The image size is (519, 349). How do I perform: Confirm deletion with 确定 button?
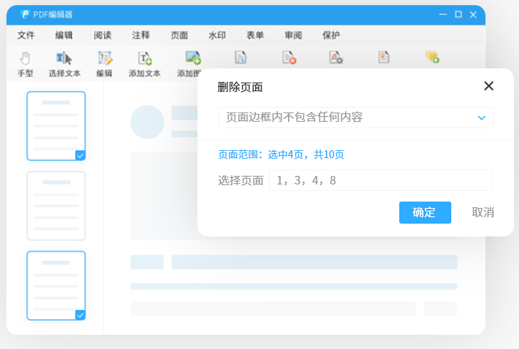pos(425,212)
